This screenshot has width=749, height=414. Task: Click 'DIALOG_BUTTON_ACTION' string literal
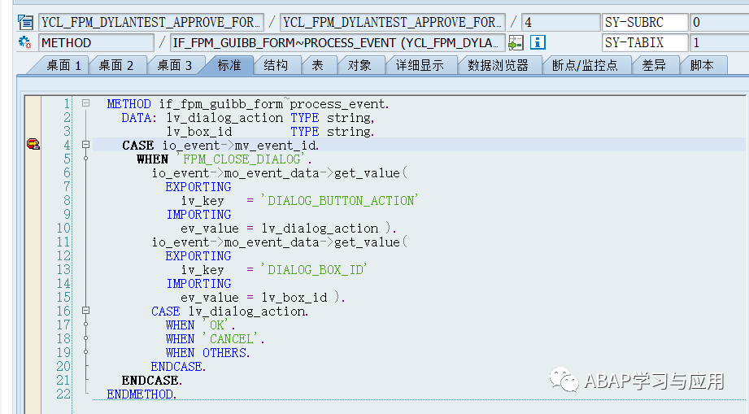coord(340,201)
